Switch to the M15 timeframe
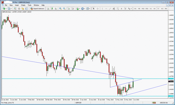The width and height of the screenshot is (175, 105). 143,9
